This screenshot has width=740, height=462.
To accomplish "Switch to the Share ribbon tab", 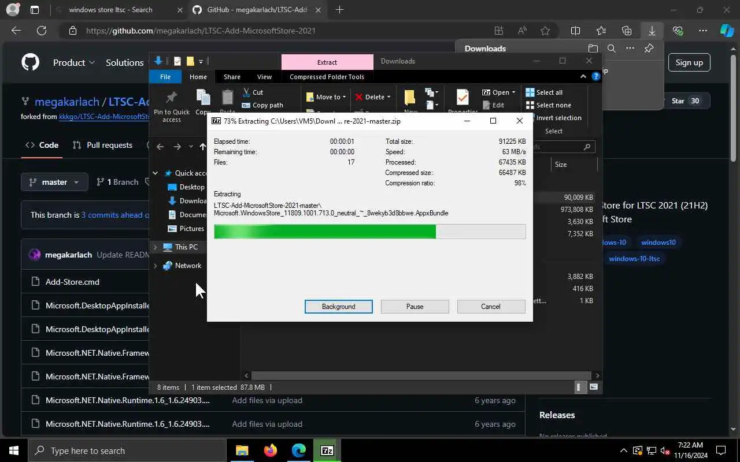I will tap(232, 77).
